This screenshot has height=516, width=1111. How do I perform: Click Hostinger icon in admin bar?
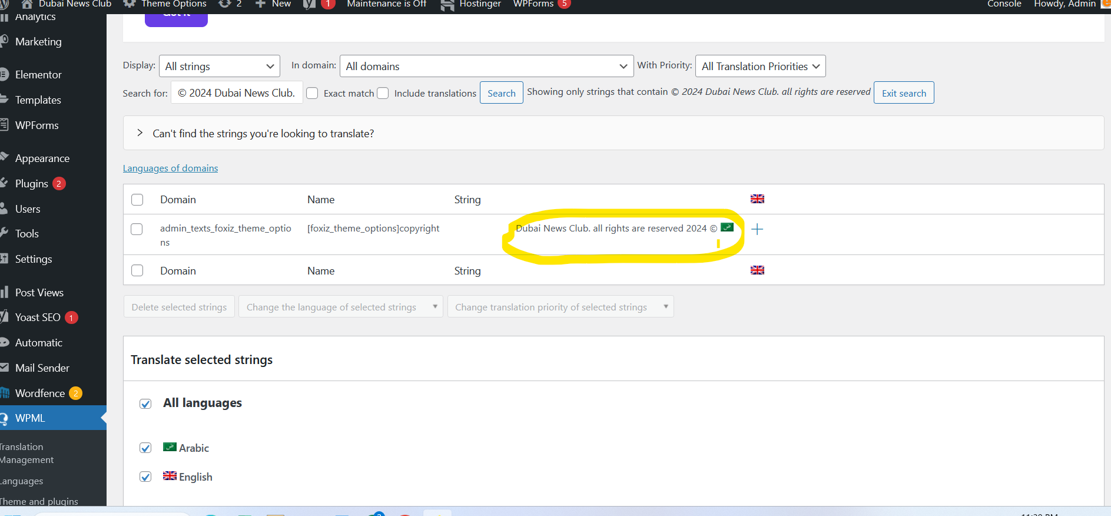[447, 5]
